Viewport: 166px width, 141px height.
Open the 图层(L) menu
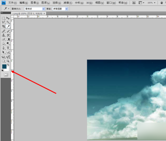[x=46, y=3]
